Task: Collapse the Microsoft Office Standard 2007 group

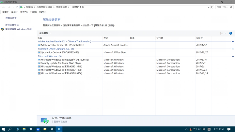Action: click(233, 49)
